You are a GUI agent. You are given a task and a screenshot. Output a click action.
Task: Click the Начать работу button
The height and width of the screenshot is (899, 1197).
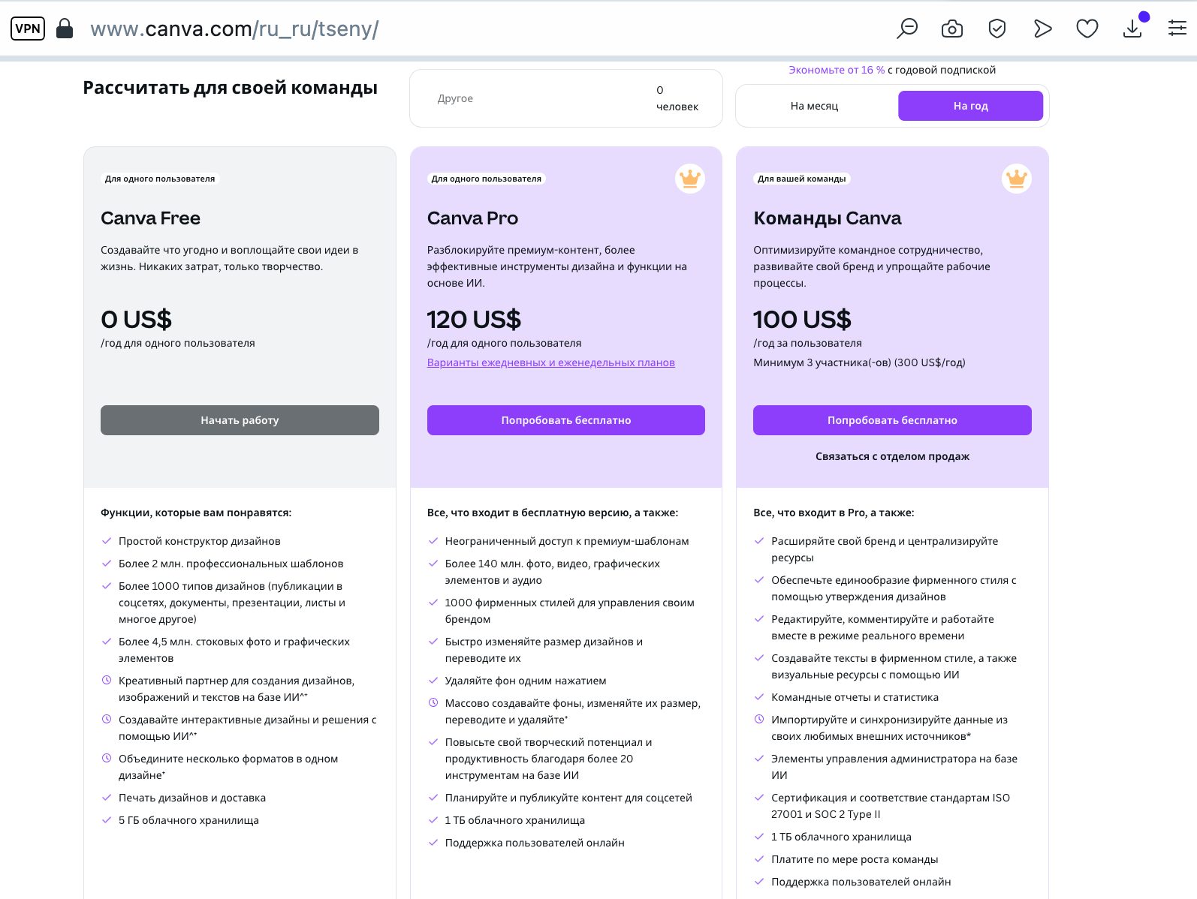240,420
